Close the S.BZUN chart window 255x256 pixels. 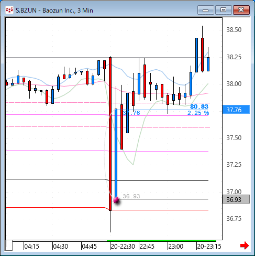point(241,10)
